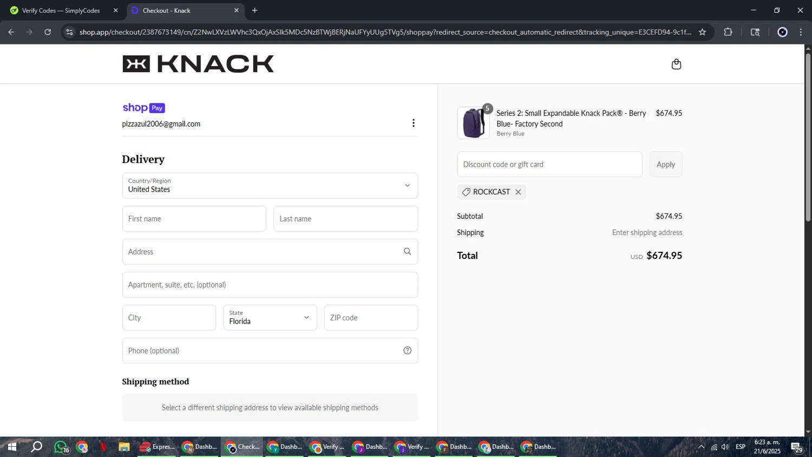Image resolution: width=812 pixels, height=457 pixels.
Task: Click the ZIP code field
Action: [x=371, y=318]
